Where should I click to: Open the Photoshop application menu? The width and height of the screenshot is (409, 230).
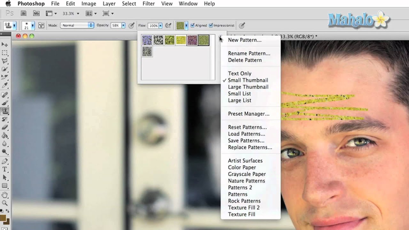click(x=31, y=4)
